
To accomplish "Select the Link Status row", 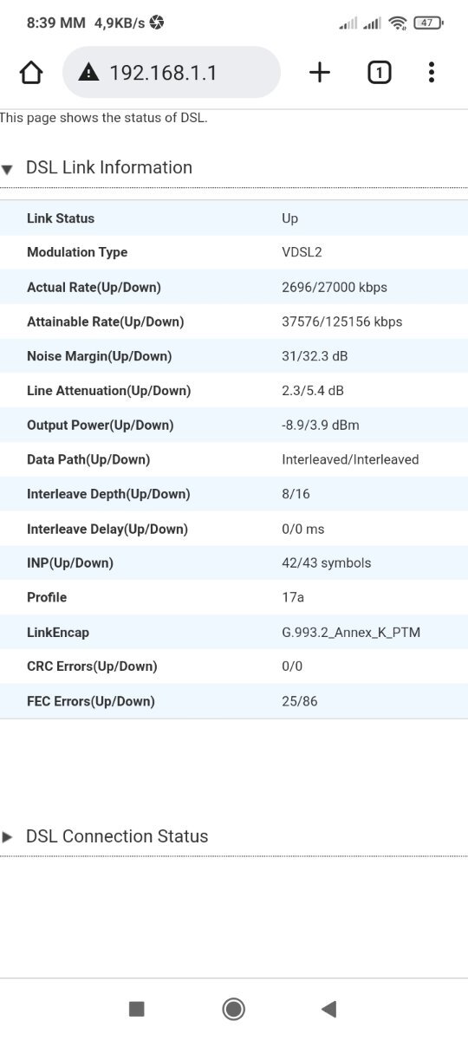I will [234, 218].
